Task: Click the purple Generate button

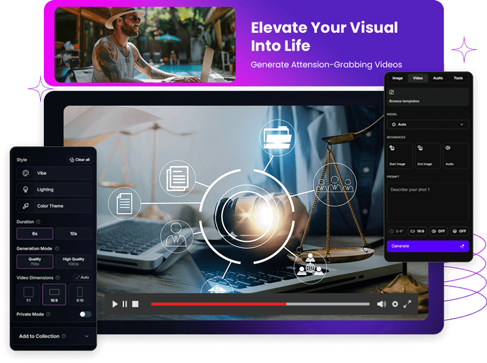Action: pyautogui.click(x=428, y=246)
